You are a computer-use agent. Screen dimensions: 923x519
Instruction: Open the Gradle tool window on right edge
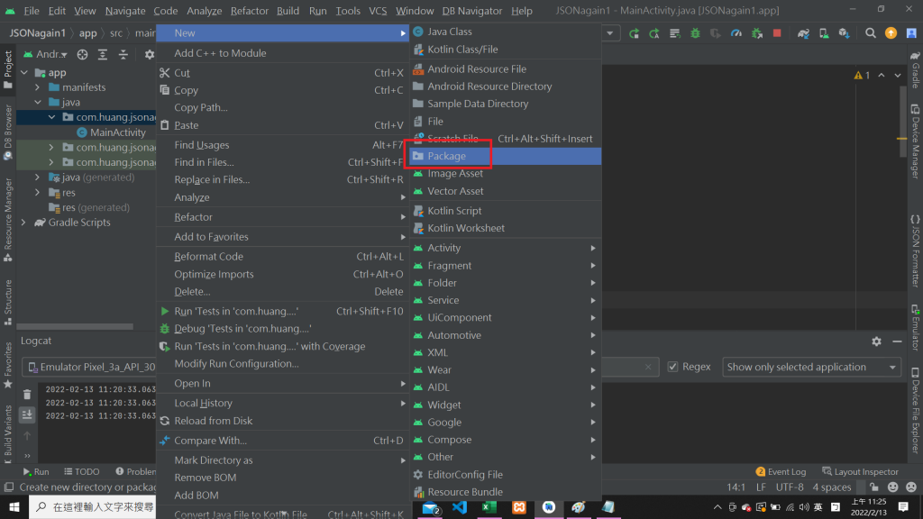pos(916,70)
